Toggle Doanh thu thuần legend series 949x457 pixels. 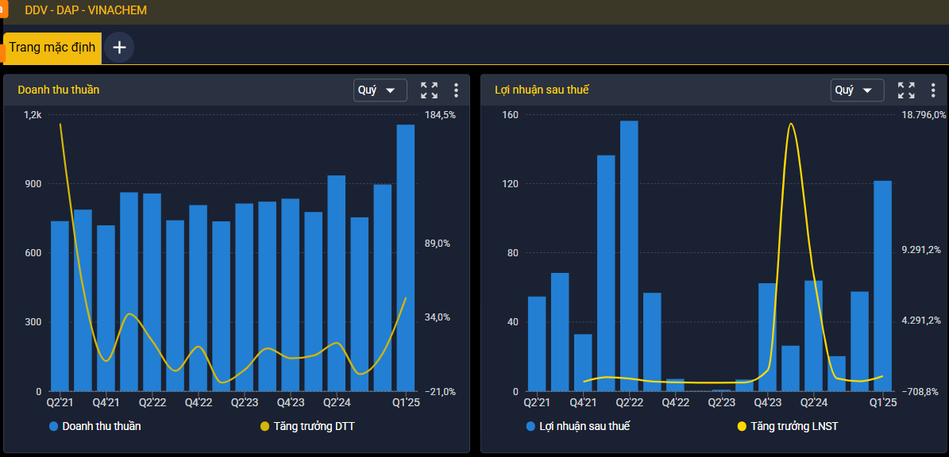point(95,426)
